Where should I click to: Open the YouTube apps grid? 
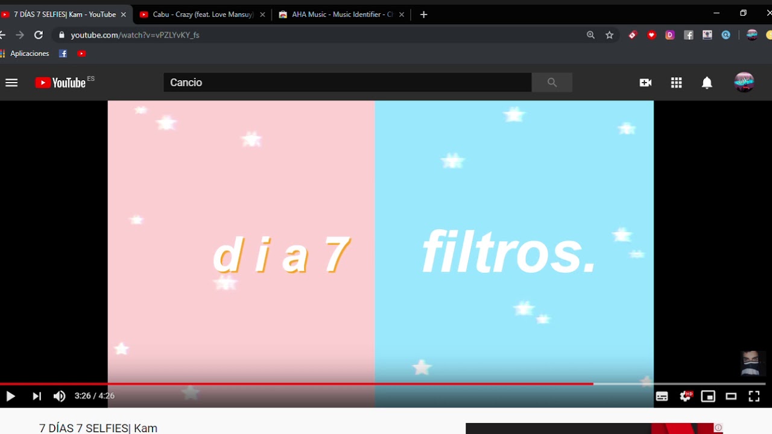[x=676, y=83]
